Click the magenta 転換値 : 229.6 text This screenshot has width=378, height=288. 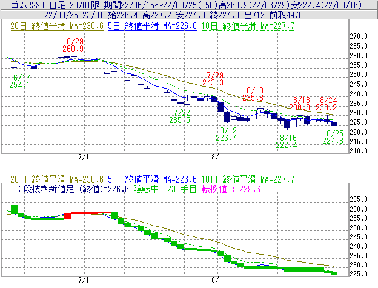[x=231, y=189]
